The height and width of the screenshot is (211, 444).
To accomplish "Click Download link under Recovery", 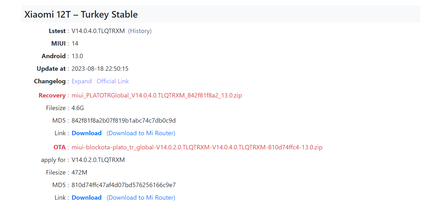I will point(87,133).
